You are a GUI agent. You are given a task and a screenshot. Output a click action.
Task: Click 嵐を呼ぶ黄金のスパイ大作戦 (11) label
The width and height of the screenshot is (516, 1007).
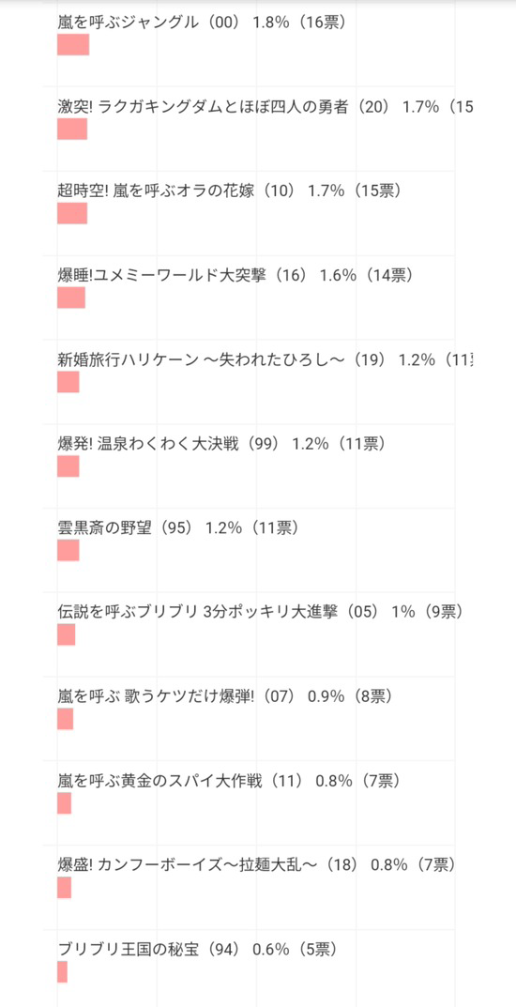(x=229, y=781)
